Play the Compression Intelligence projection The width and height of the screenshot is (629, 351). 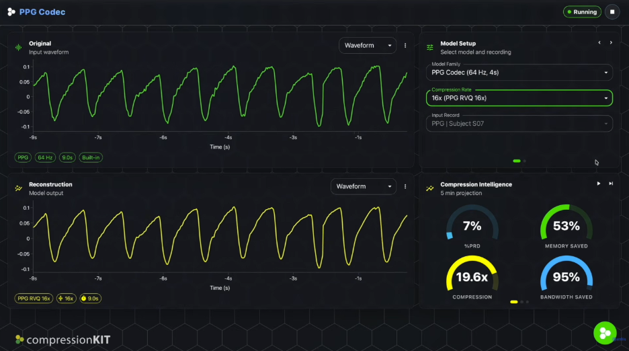(x=599, y=184)
